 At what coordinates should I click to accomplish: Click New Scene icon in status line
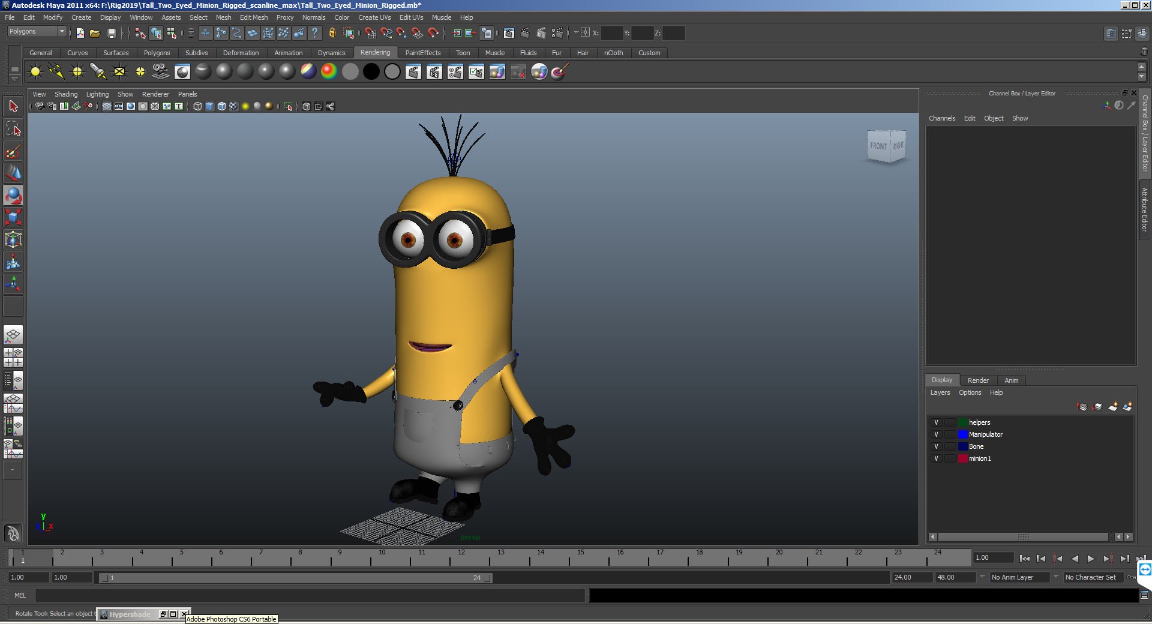(80, 33)
